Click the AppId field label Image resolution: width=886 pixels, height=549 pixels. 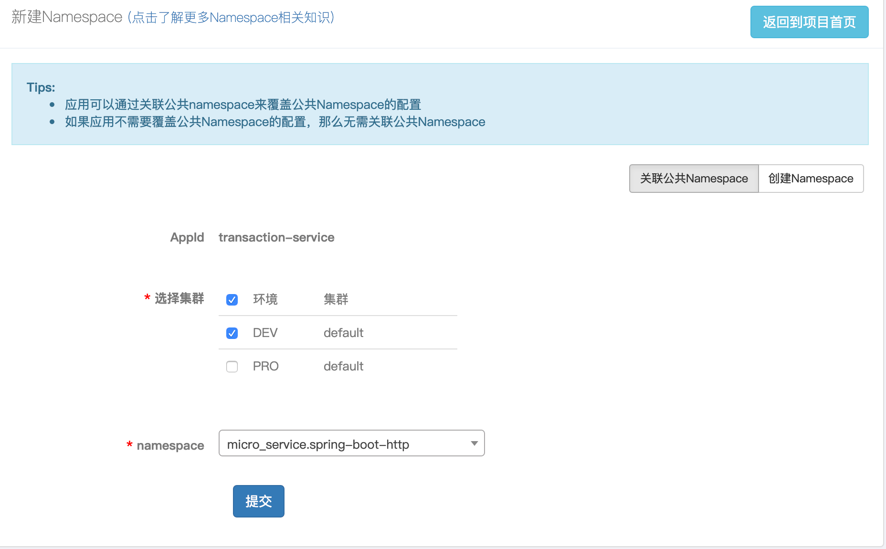coord(187,237)
